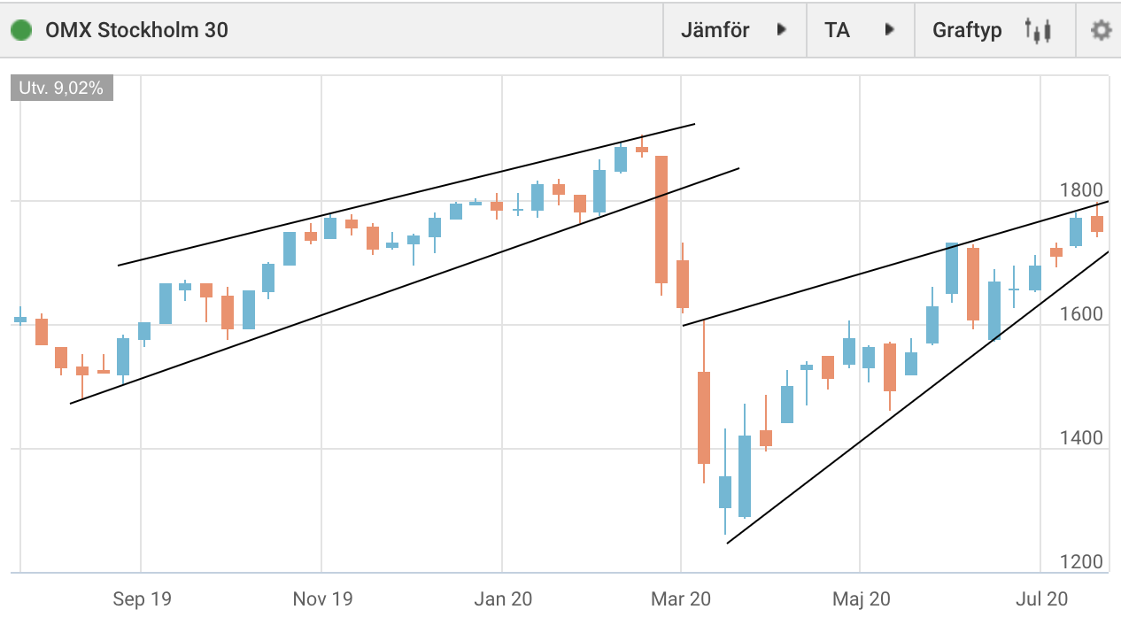Click the 1800 price axis label
Image resolution: width=1121 pixels, height=625 pixels.
[x=1081, y=190]
